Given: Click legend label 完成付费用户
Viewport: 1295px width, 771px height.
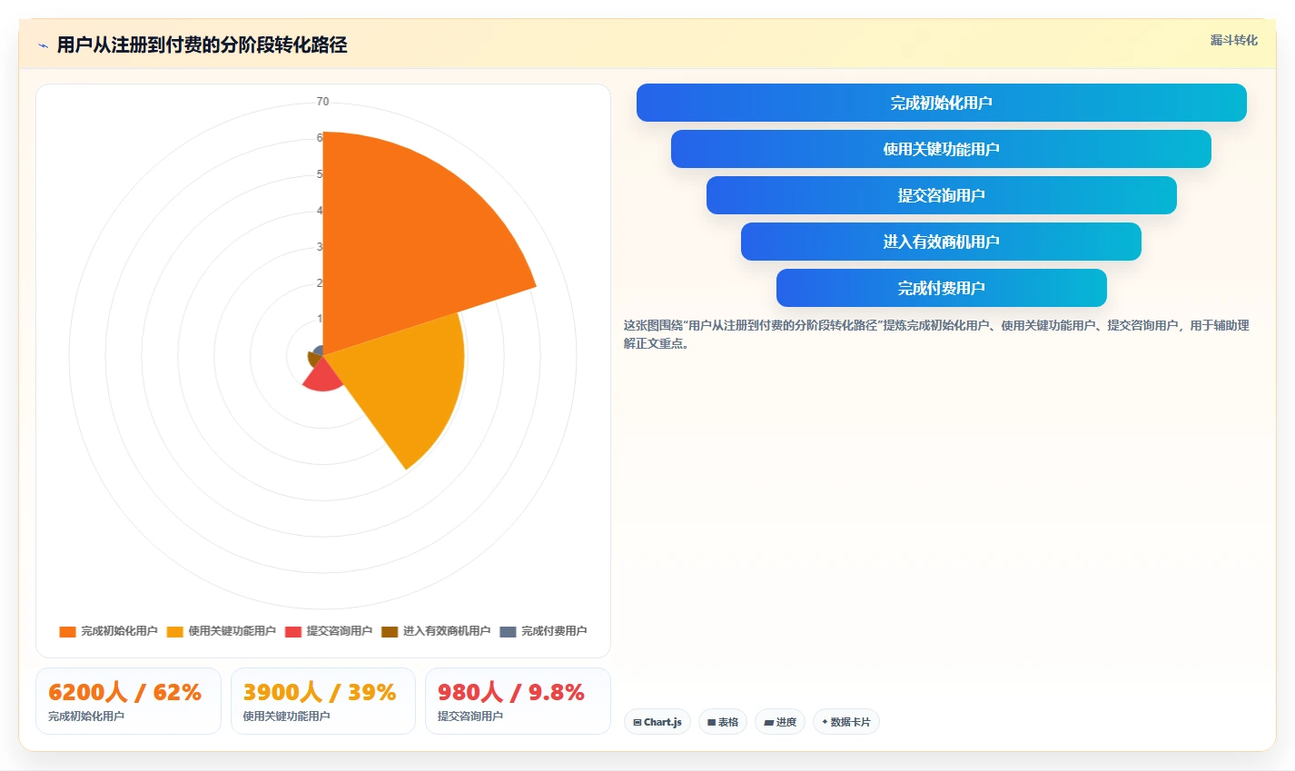Looking at the screenshot, I should coord(554,631).
